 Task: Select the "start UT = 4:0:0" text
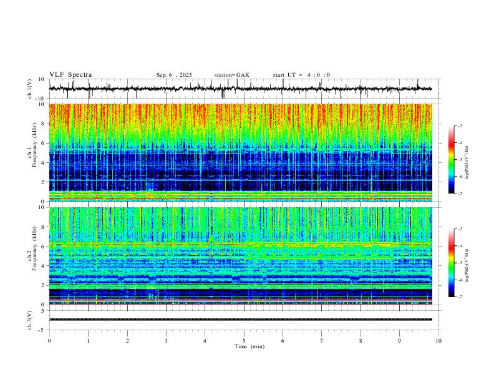coord(301,75)
